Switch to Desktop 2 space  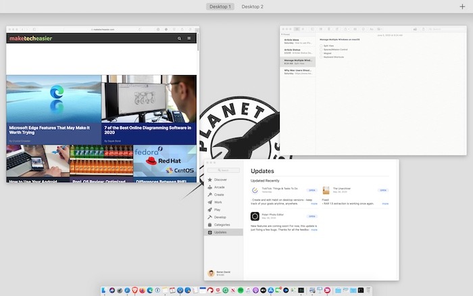coord(252,6)
